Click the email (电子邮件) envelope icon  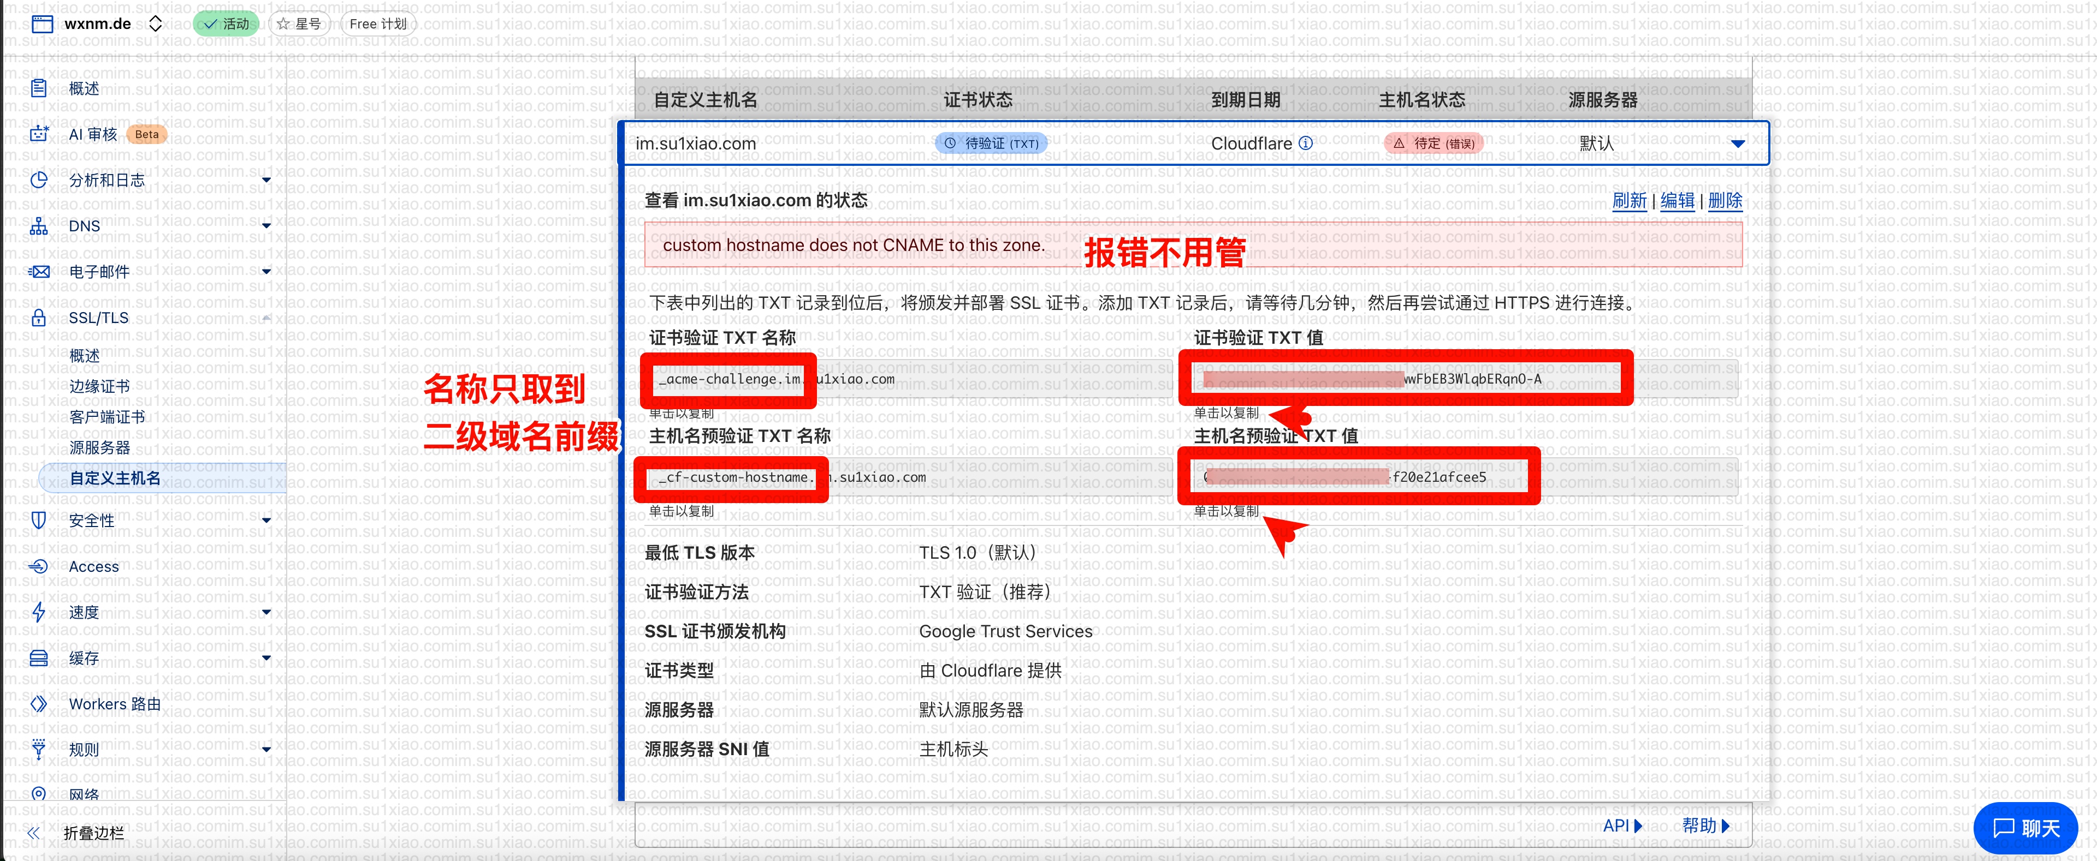(x=38, y=272)
